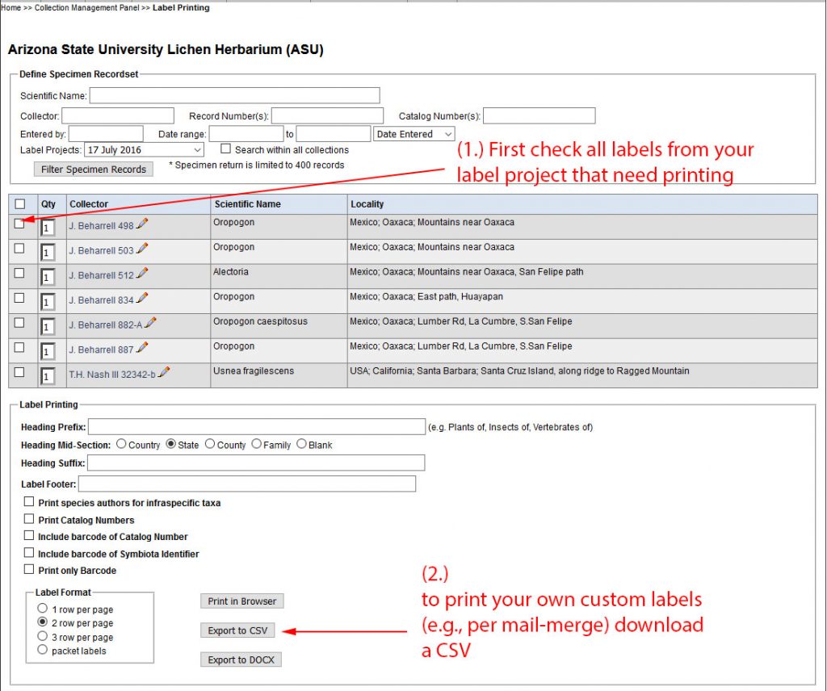
Task: Click Filter Specimen Records button
Action: (94, 170)
